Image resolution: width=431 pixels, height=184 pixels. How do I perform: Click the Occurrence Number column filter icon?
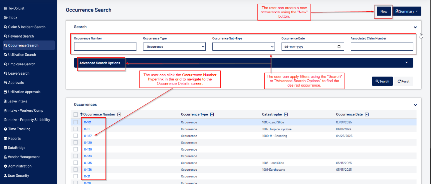[119, 114]
